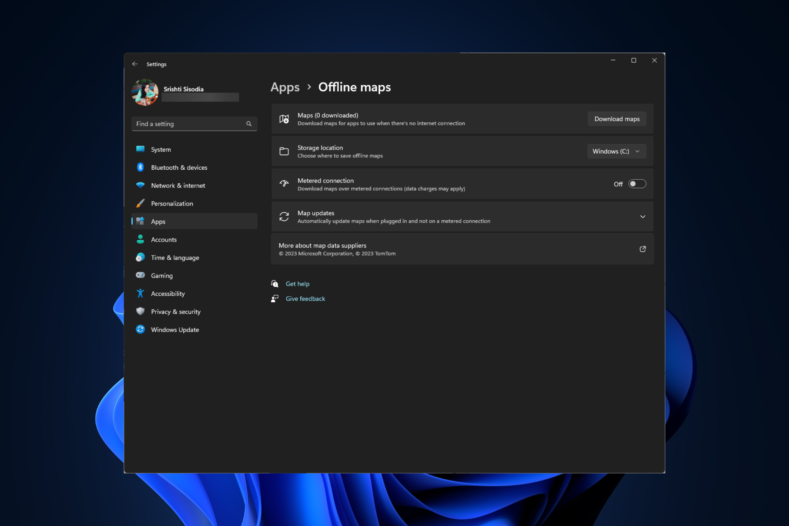Image resolution: width=789 pixels, height=526 pixels.
Task: Open the Storage location drive selector
Action: click(x=616, y=151)
